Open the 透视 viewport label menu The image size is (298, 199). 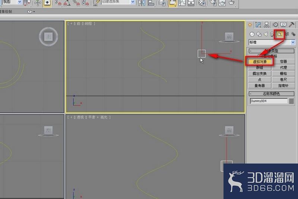pos(80,117)
